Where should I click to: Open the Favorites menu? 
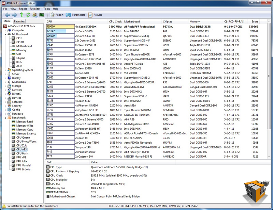click(35, 9)
